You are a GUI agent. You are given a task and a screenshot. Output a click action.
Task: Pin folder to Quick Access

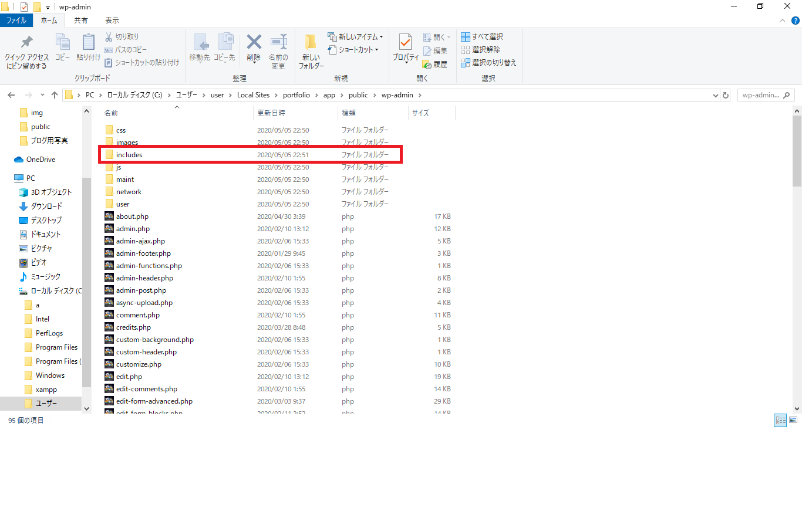(26, 52)
